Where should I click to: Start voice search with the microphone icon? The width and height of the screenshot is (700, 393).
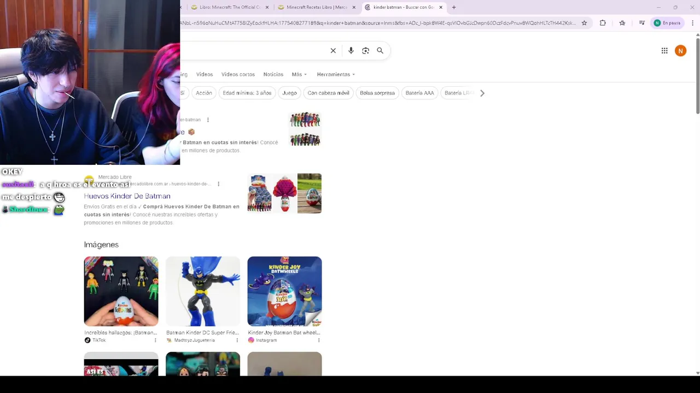click(x=351, y=51)
